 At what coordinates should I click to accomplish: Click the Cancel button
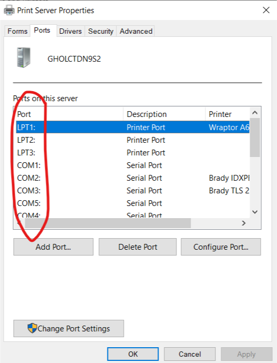pyautogui.click(x=190, y=354)
